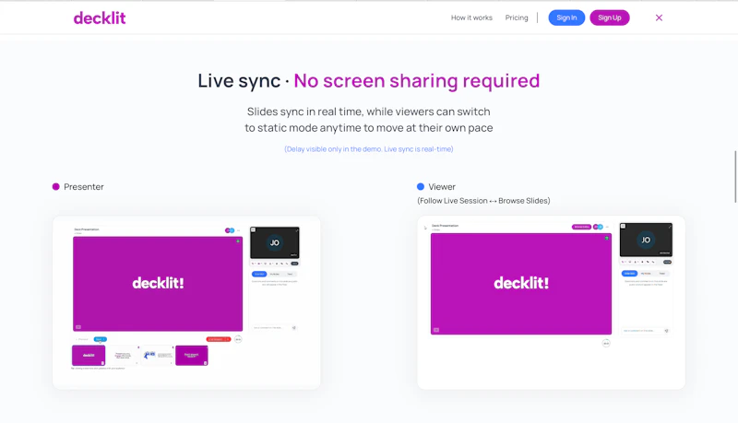Open middle notes tab in Viewer side panel

[x=646, y=273]
